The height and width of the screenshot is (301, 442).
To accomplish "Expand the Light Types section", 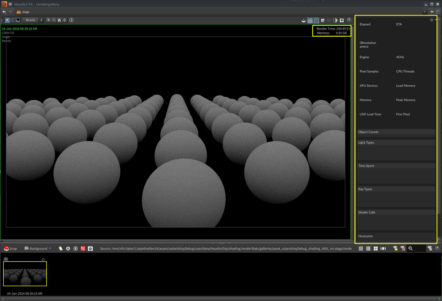I will [x=396, y=142].
